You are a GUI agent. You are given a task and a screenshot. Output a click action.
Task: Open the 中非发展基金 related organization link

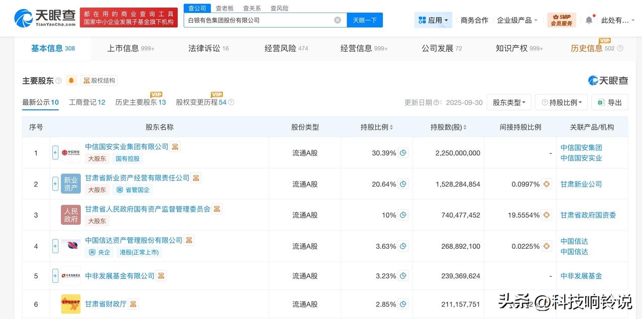tap(581, 275)
